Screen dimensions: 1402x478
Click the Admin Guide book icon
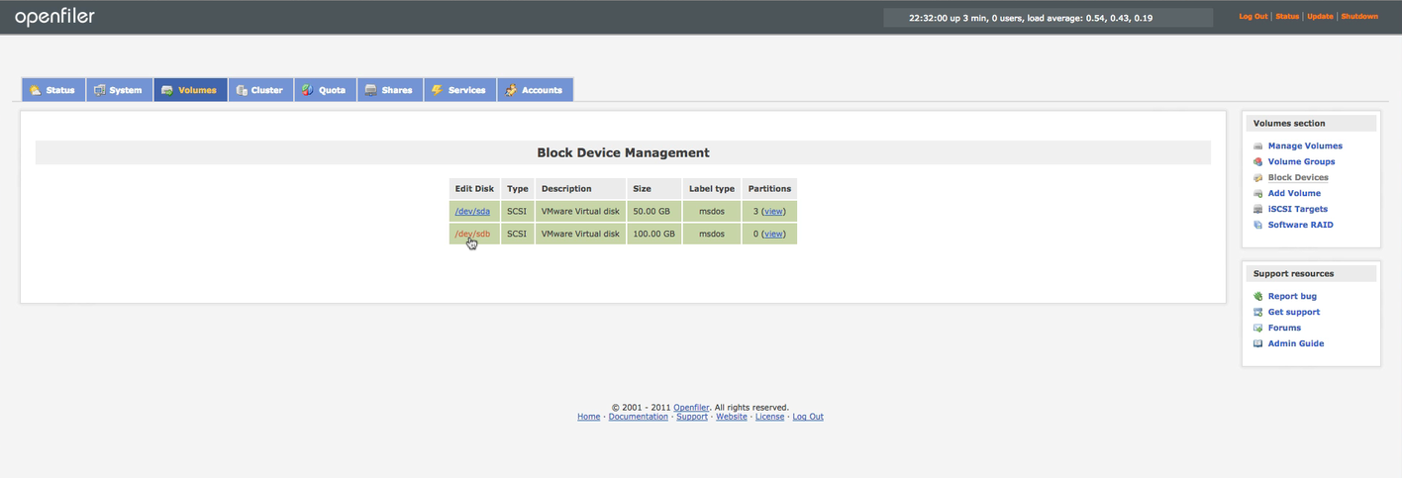click(1258, 343)
